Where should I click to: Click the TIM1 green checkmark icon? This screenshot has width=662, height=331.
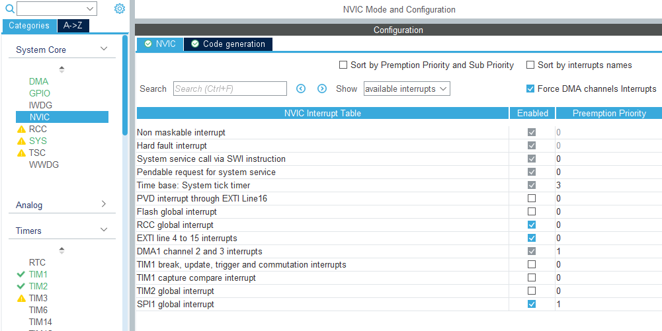point(21,274)
